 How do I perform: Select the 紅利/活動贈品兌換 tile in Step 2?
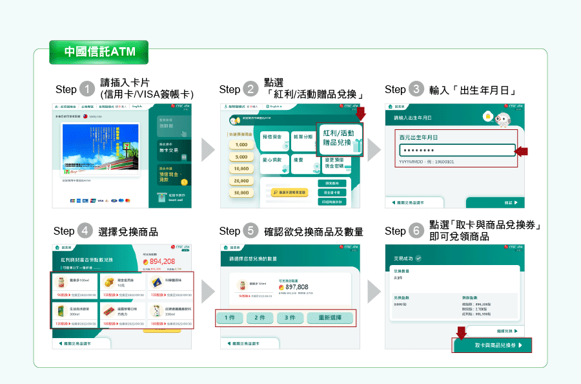point(340,140)
